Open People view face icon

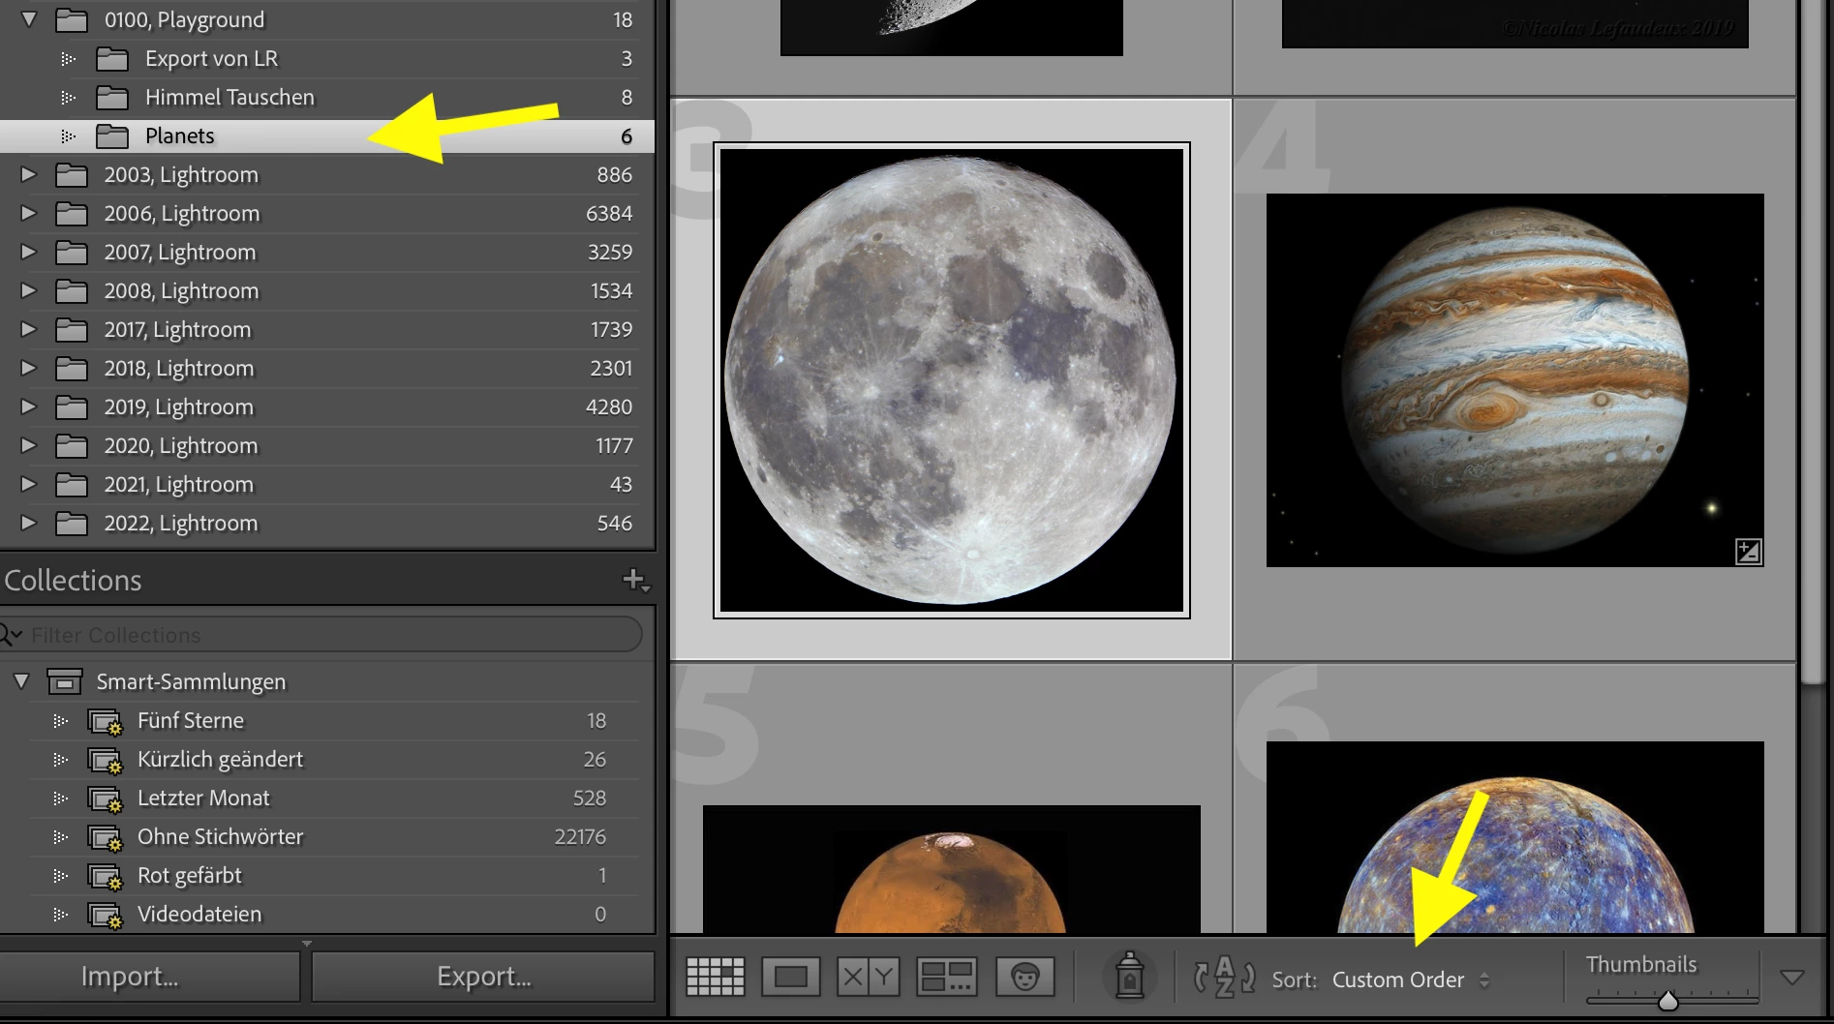coord(1024,977)
